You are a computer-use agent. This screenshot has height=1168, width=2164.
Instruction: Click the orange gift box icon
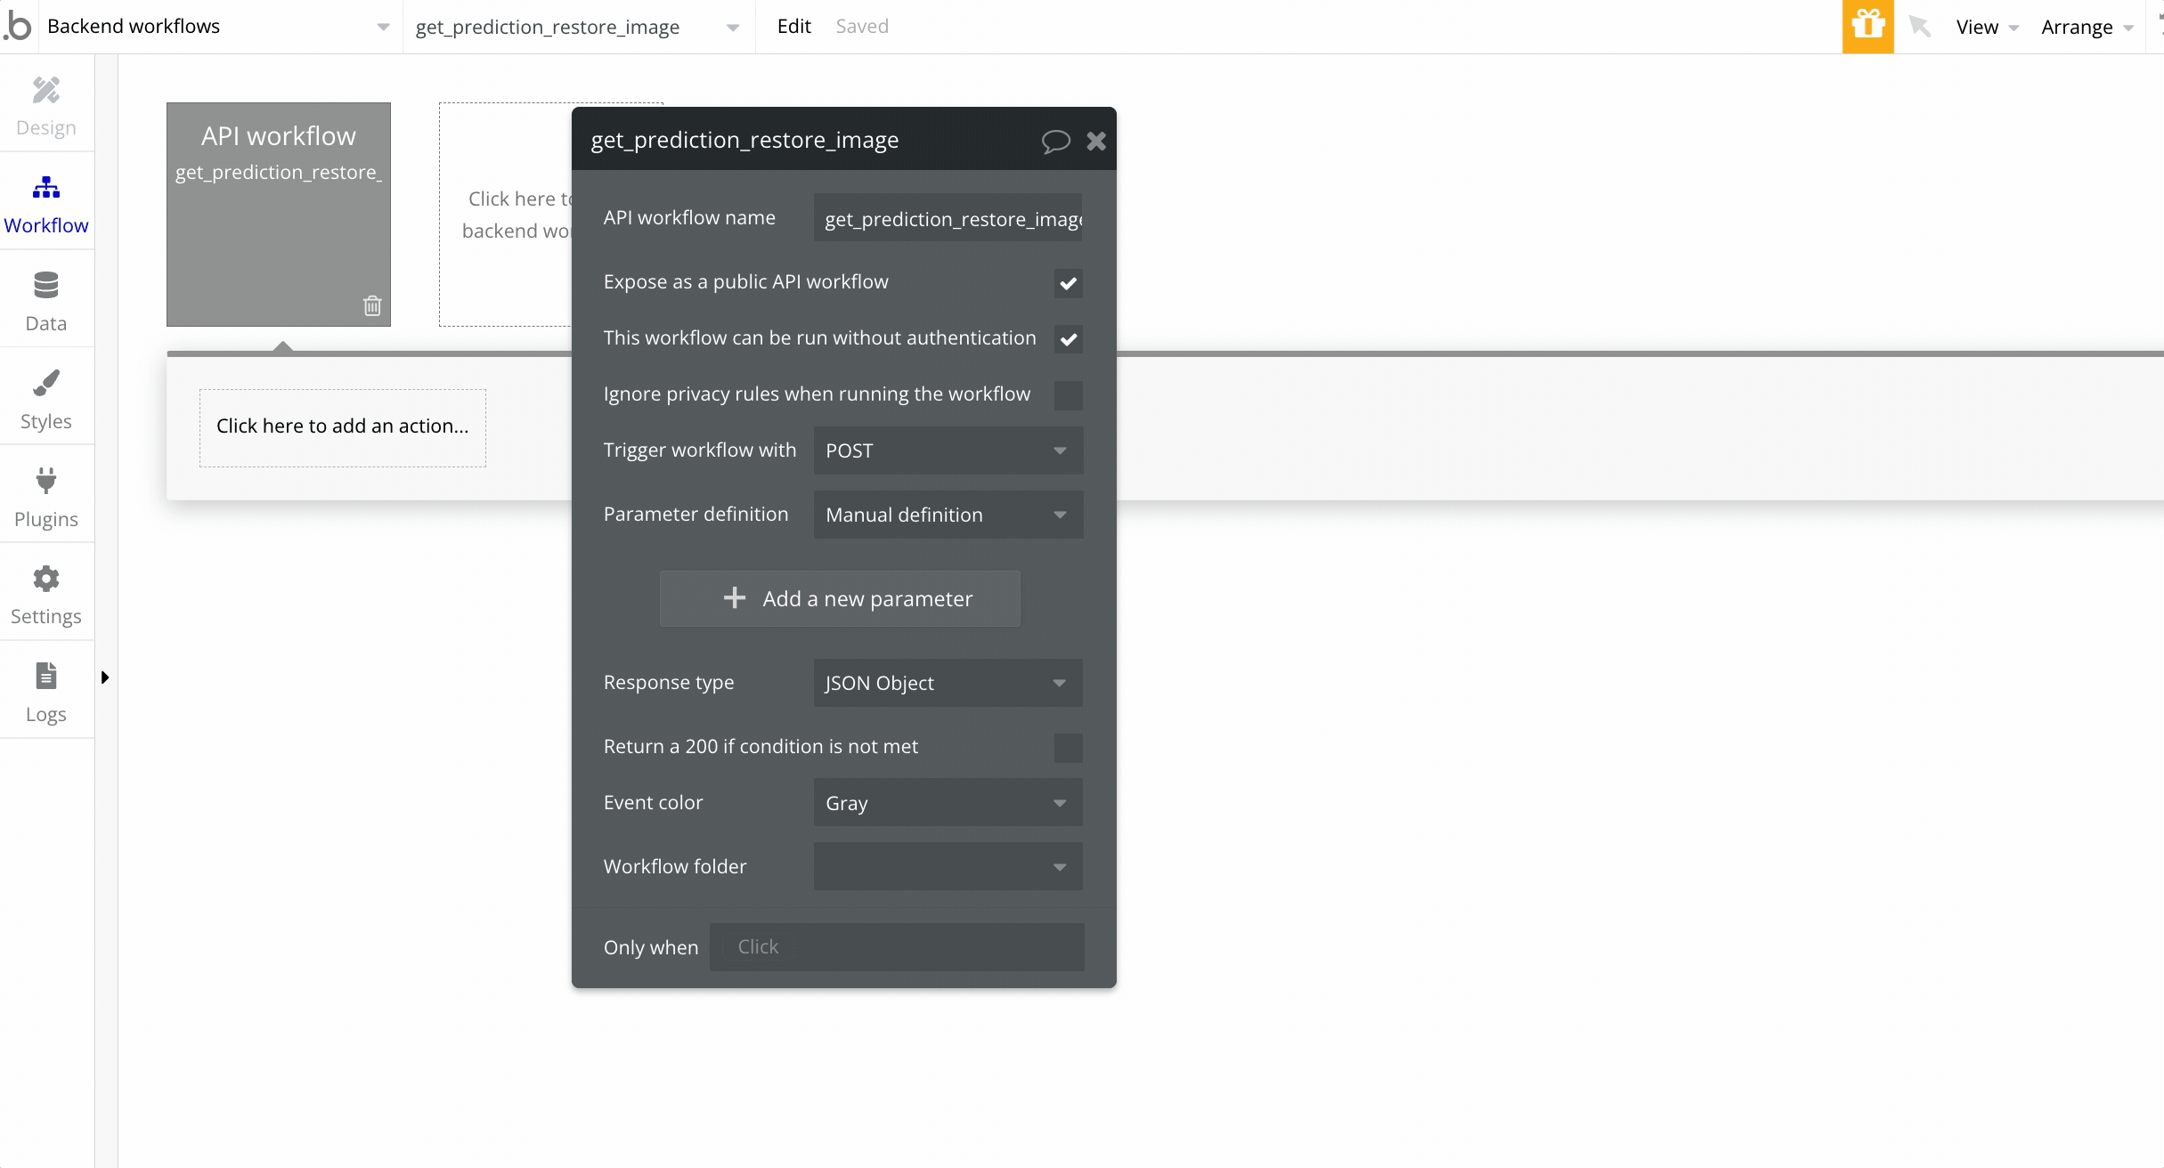(1867, 26)
